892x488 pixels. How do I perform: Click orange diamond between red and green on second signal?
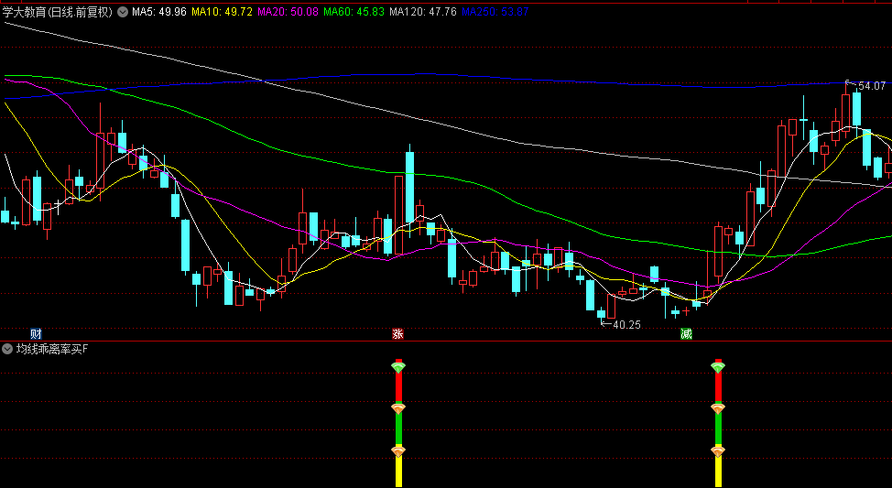718,408
